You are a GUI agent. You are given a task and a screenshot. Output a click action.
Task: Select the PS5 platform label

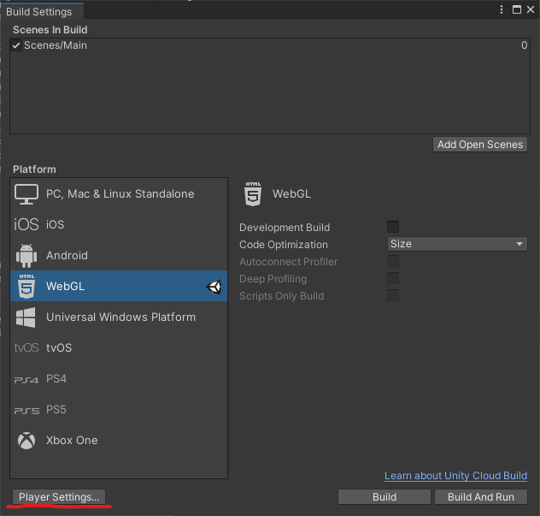[x=56, y=409]
